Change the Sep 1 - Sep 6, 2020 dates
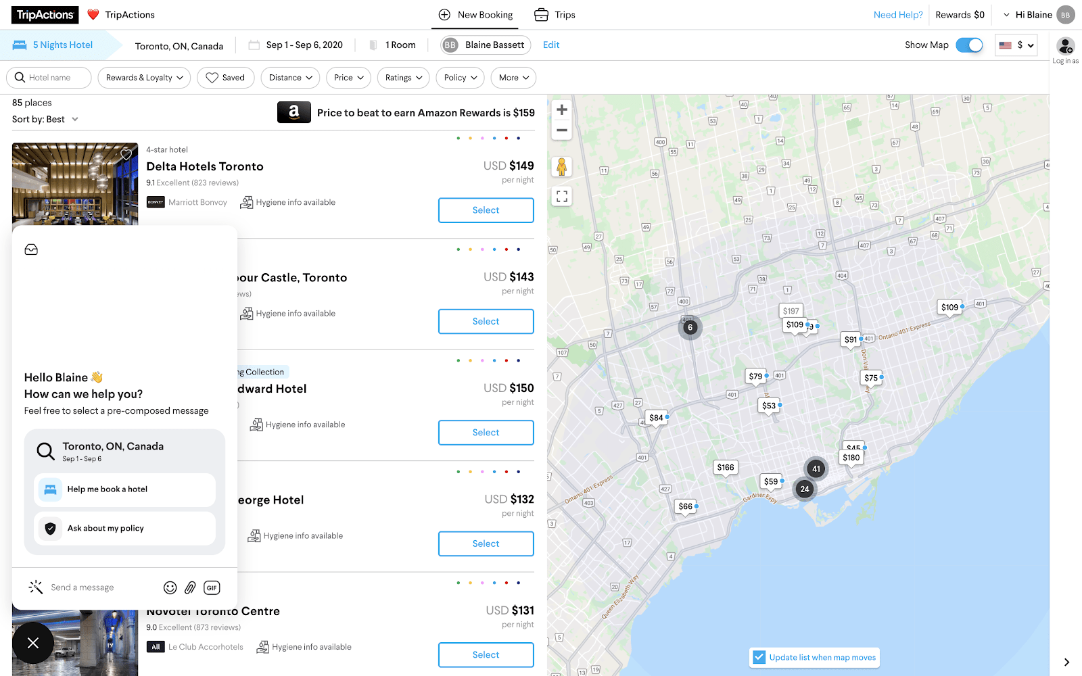Viewport: 1082px width, 676px height. [x=304, y=45]
